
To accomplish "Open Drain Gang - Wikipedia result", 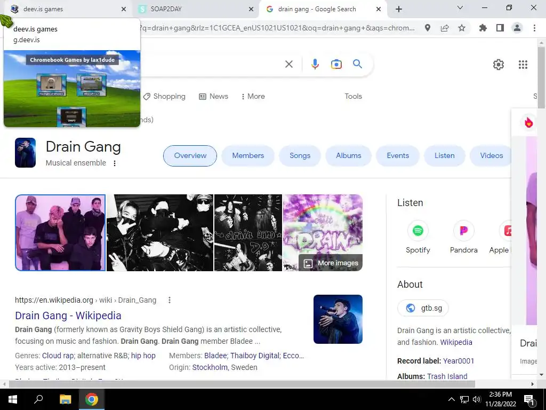I will coord(68,316).
